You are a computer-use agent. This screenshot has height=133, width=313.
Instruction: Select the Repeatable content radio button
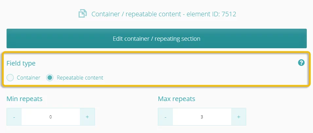click(x=50, y=78)
